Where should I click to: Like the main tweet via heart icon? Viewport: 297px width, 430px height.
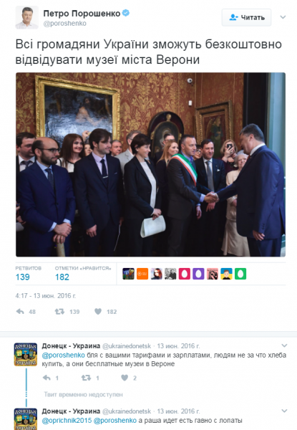pos(98,312)
